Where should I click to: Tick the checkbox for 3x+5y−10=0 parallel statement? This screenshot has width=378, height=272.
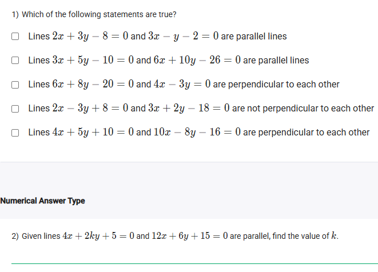15,61
